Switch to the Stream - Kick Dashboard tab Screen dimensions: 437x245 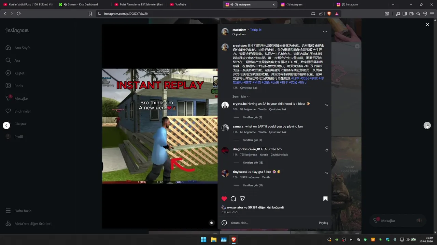point(83,4)
